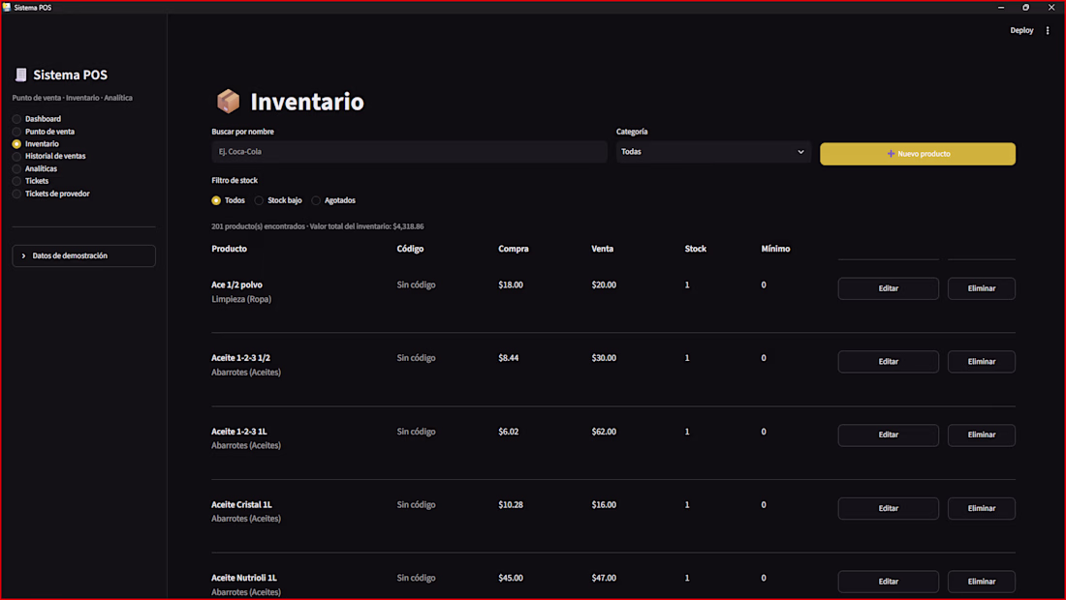1066x600 pixels.
Task: Click the Sistema POS receipt icon in sidebar
Action: (x=21, y=75)
